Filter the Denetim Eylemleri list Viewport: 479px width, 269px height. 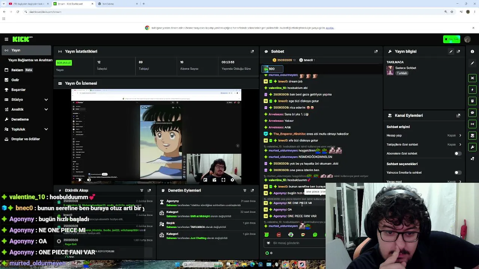[245, 191]
